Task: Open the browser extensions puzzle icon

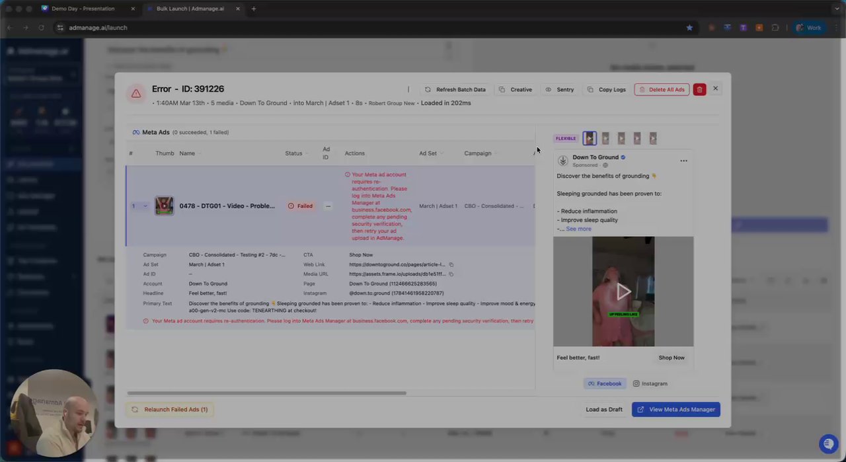Action: pyautogui.click(x=775, y=28)
